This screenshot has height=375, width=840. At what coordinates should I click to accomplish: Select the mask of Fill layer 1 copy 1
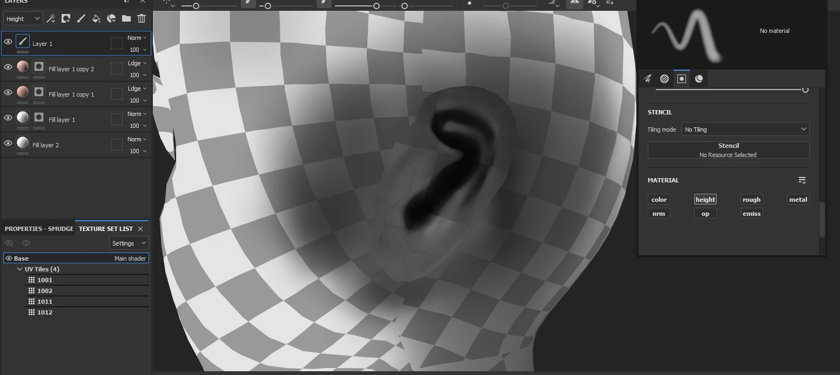38,92
